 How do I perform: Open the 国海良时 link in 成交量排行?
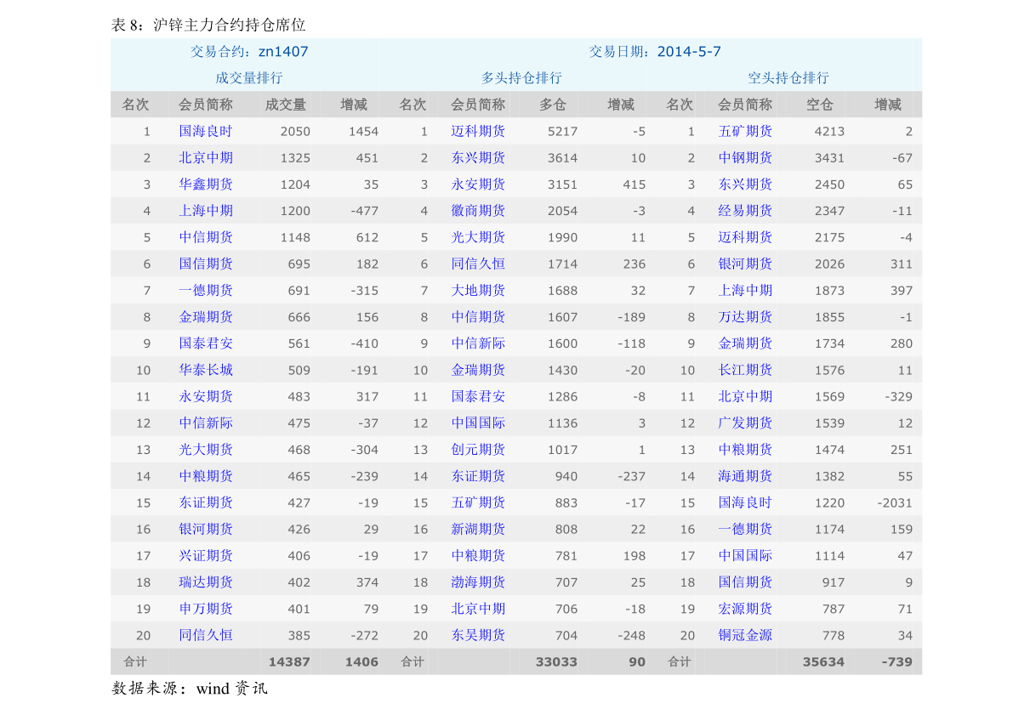[x=206, y=131]
